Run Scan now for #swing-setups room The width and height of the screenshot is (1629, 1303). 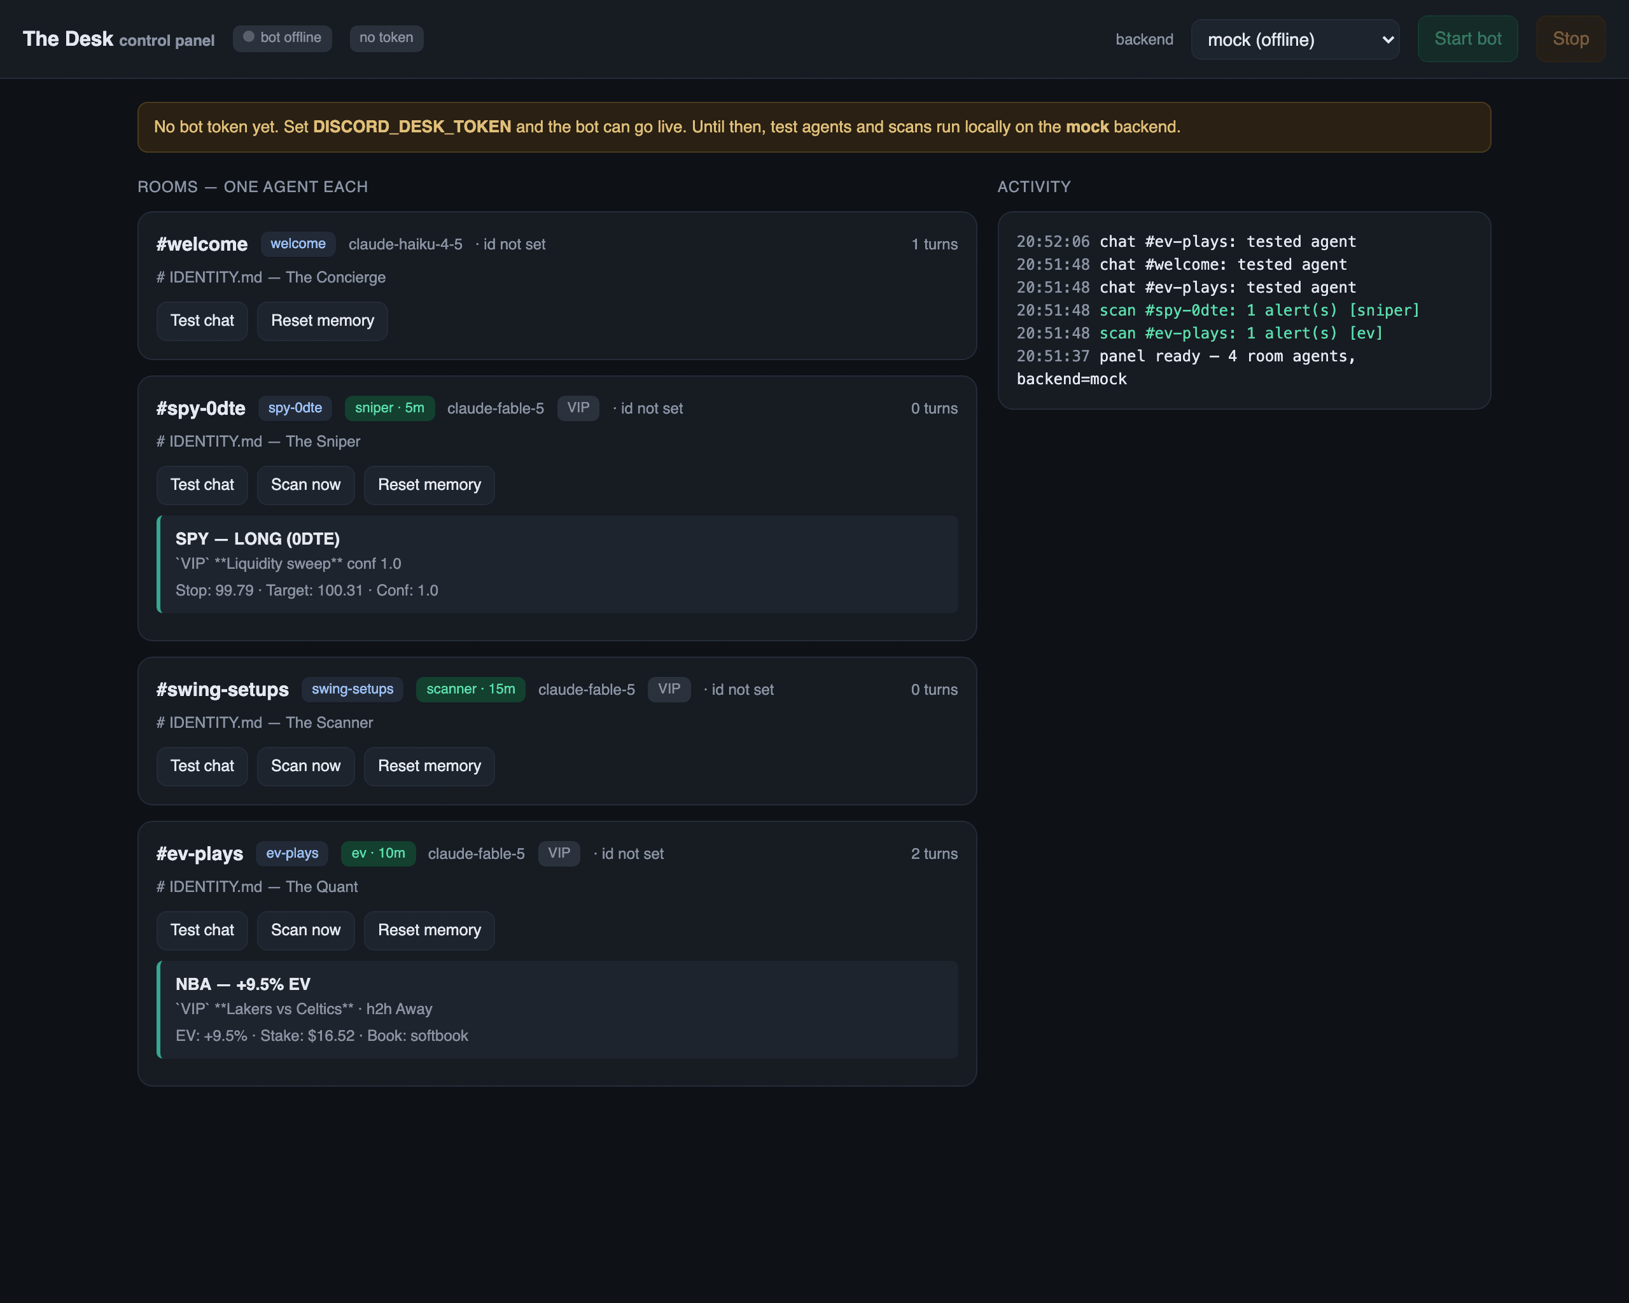(305, 766)
